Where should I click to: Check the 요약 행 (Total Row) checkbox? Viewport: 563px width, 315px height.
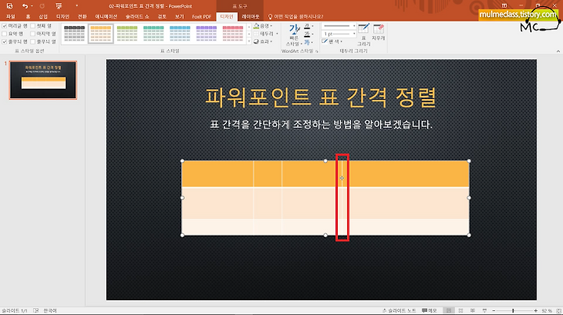(5, 34)
